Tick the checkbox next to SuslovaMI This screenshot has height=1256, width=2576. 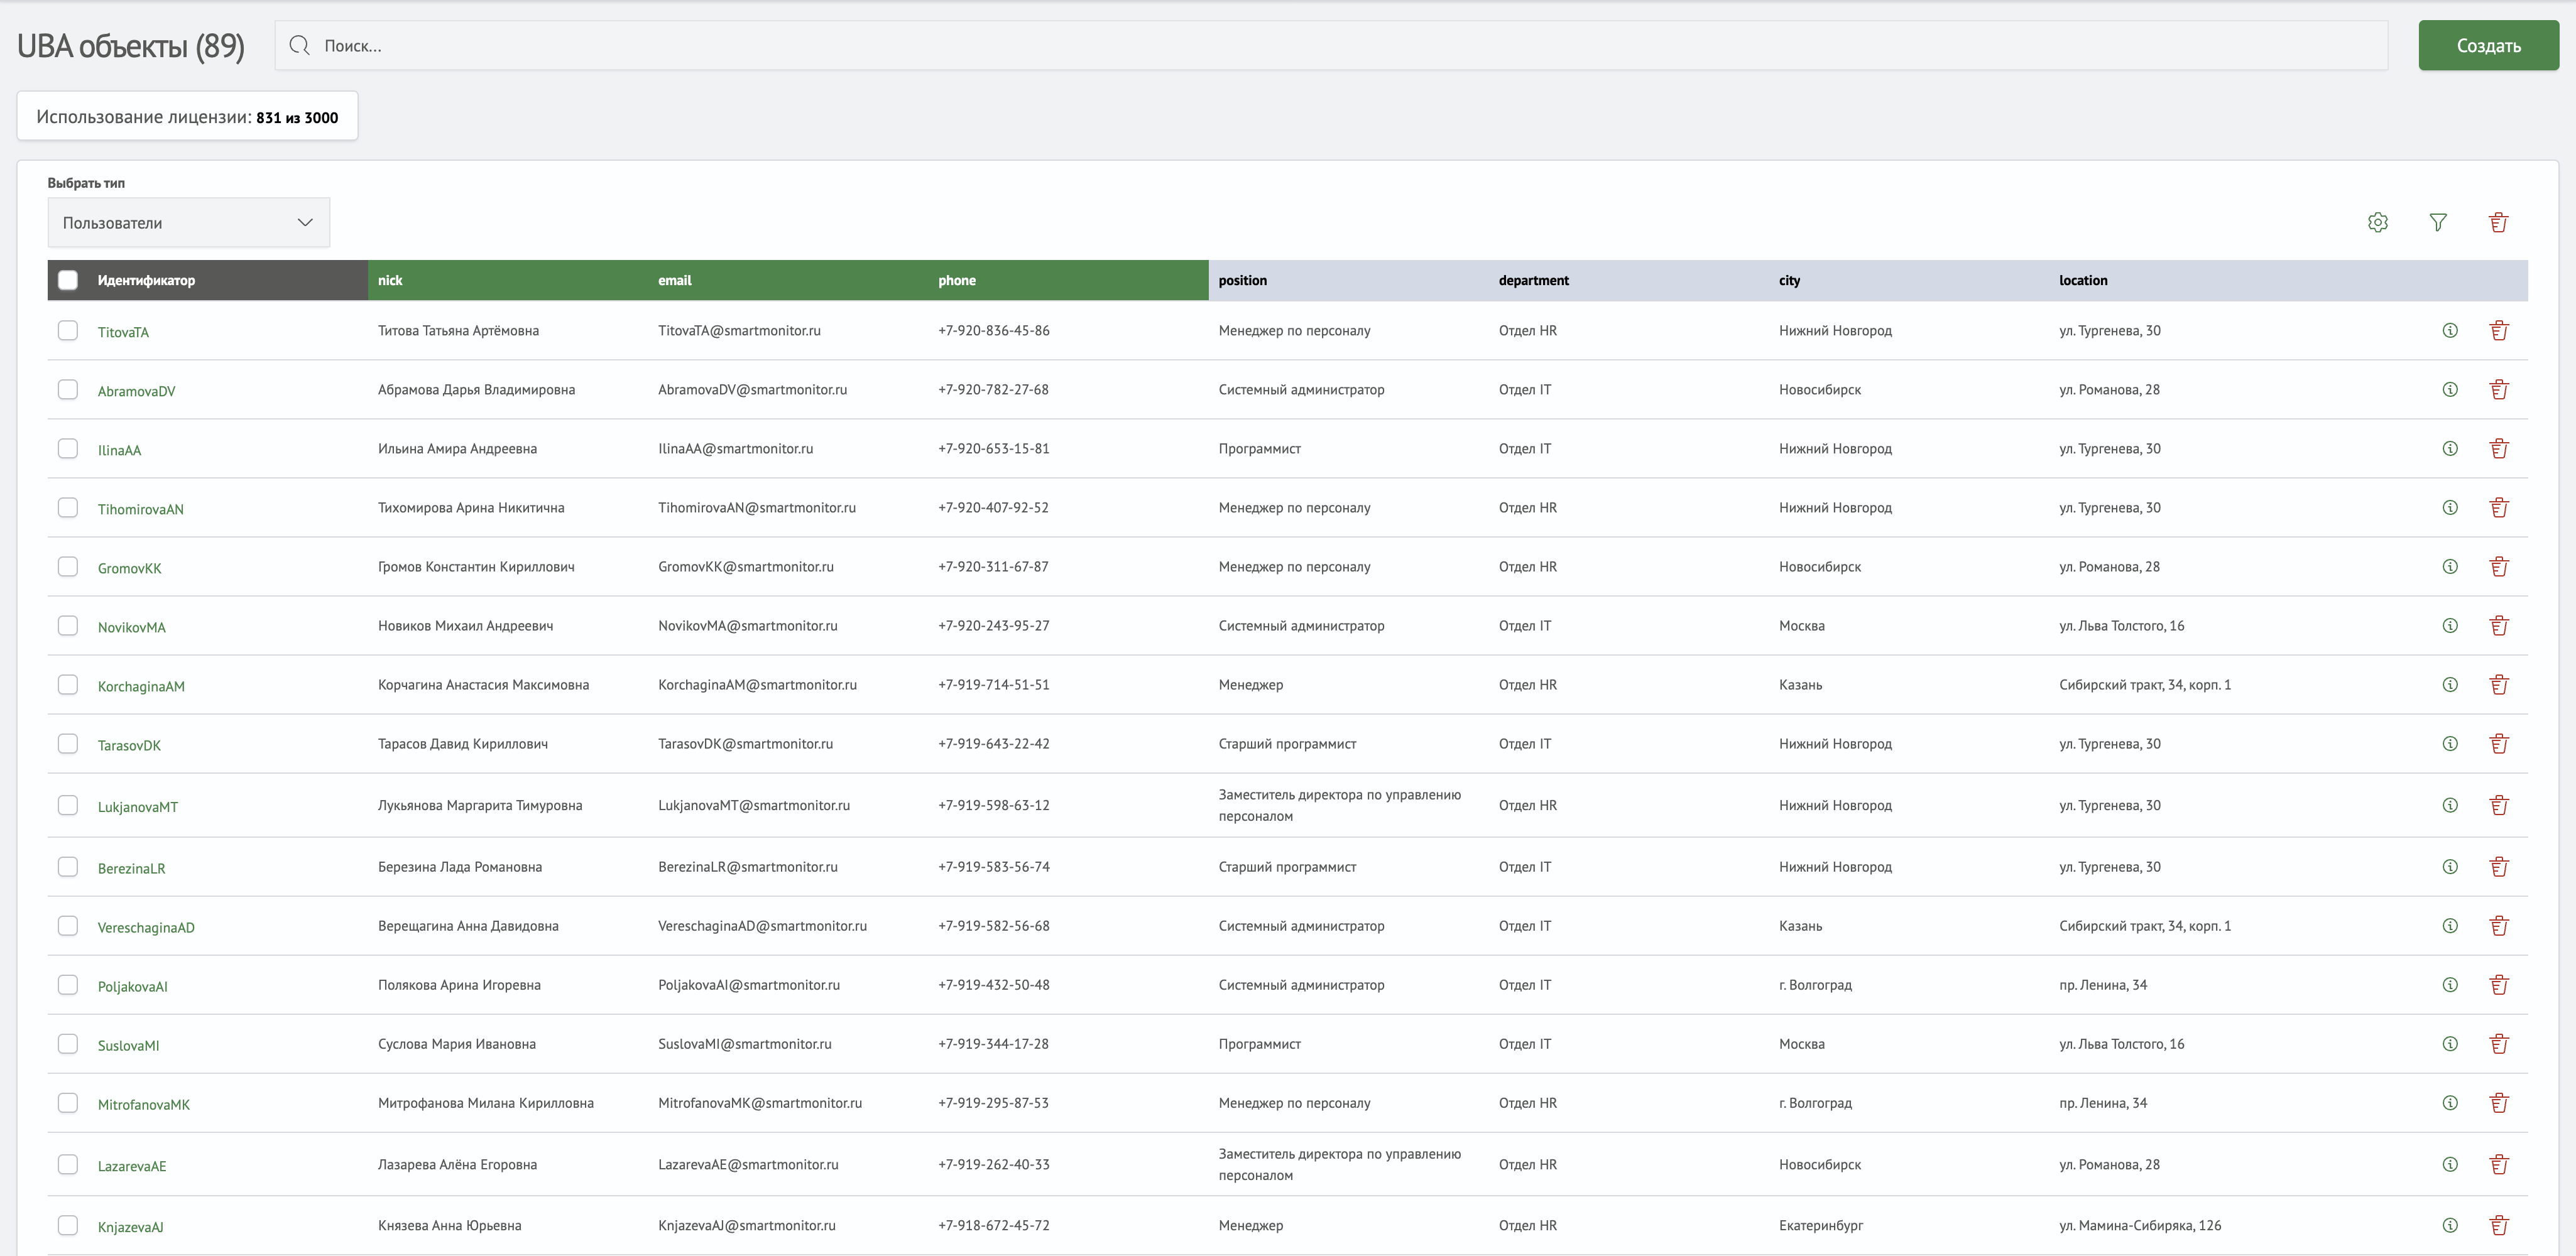coord(68,1044)
